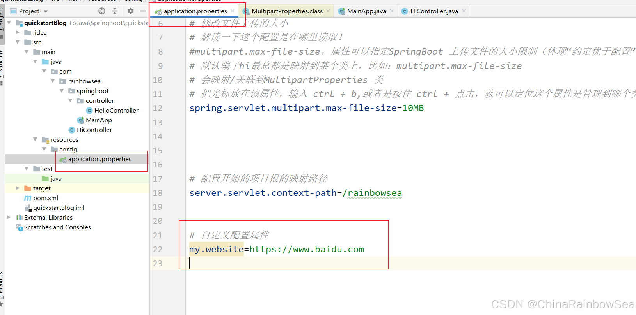Collapse the quickstartBlog root node arrow
The width and height of the screenshot is (636, 315).
[x=9, y=23]
